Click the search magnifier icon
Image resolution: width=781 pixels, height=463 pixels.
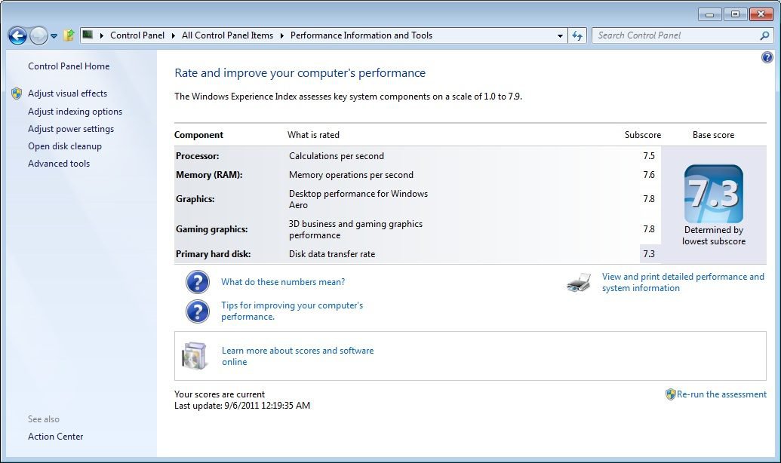[764, 35]
